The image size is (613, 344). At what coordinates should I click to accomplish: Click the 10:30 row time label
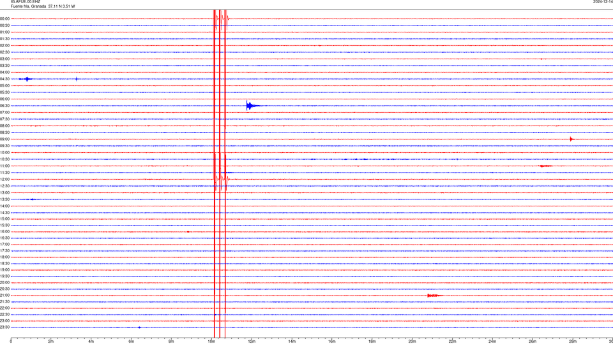coord(4,159)
